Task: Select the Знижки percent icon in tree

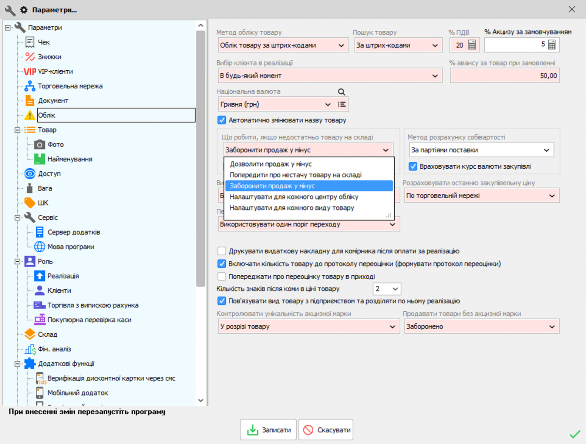Action: [30, 57]
